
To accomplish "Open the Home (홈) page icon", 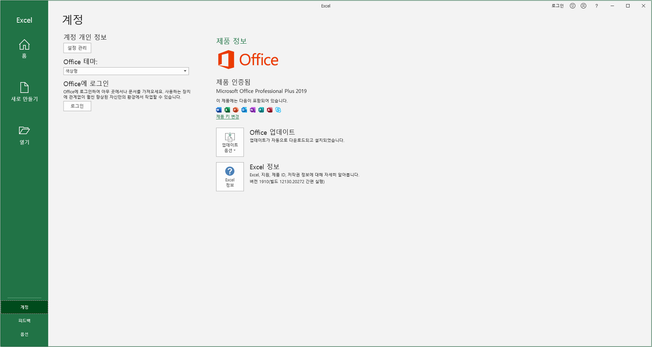I will [24, 48].
